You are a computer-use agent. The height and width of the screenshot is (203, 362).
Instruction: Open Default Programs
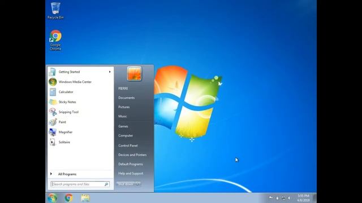click(x=131, y=164)
